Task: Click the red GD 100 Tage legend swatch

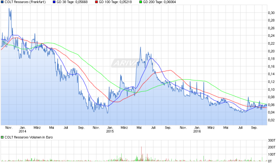Action: tap(96, 2)
